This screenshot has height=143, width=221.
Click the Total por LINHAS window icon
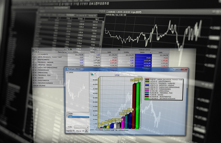click(x=66, y=69)
